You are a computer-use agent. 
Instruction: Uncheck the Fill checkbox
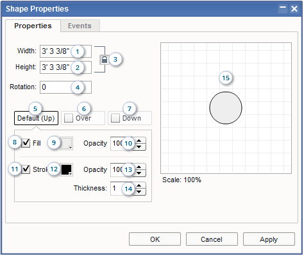(26, 143)
